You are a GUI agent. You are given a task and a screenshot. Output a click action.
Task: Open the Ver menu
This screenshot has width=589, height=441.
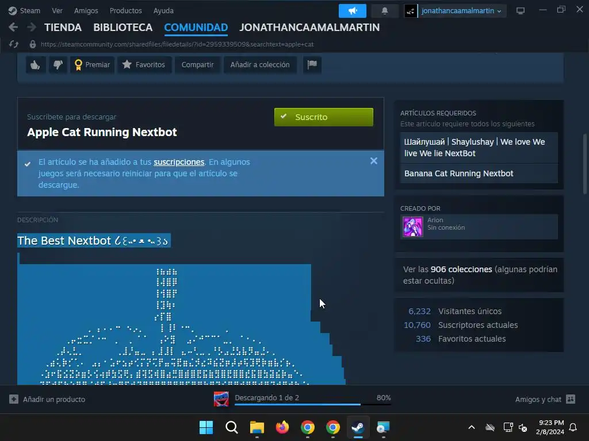57,10
